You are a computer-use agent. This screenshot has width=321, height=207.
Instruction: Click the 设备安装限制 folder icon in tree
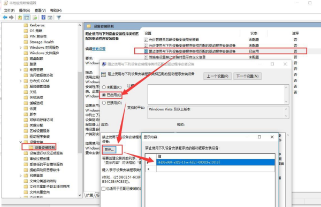[31, 147]
